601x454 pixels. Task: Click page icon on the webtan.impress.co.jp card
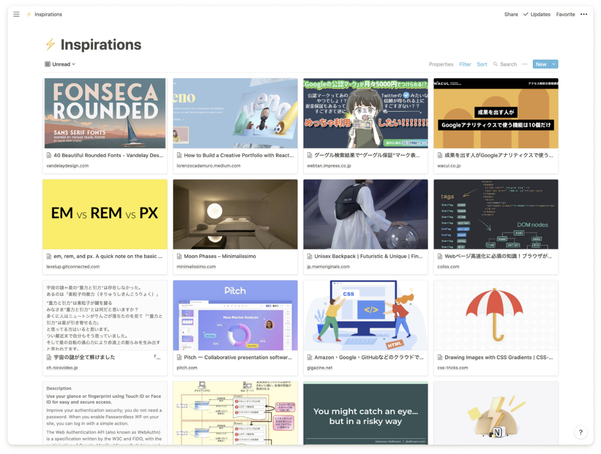pyautogui.click(x=310, y=155)
